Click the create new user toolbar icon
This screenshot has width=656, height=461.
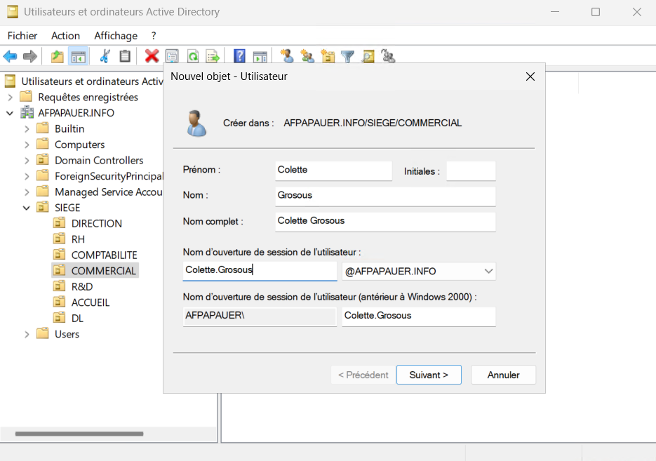tap(286, 56)
